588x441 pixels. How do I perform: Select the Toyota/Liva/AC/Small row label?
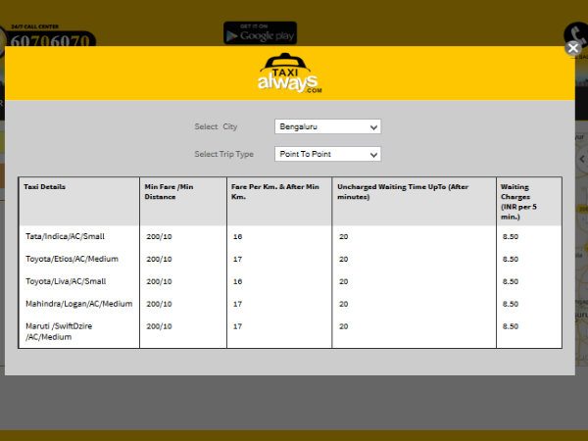[66, 281]
